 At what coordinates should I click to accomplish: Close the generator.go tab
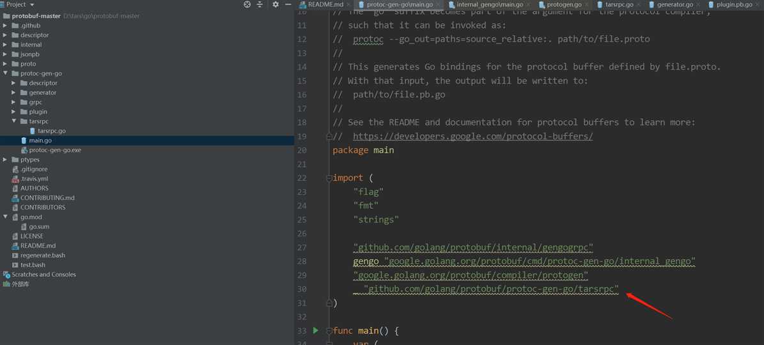click(x=698, y=4)
